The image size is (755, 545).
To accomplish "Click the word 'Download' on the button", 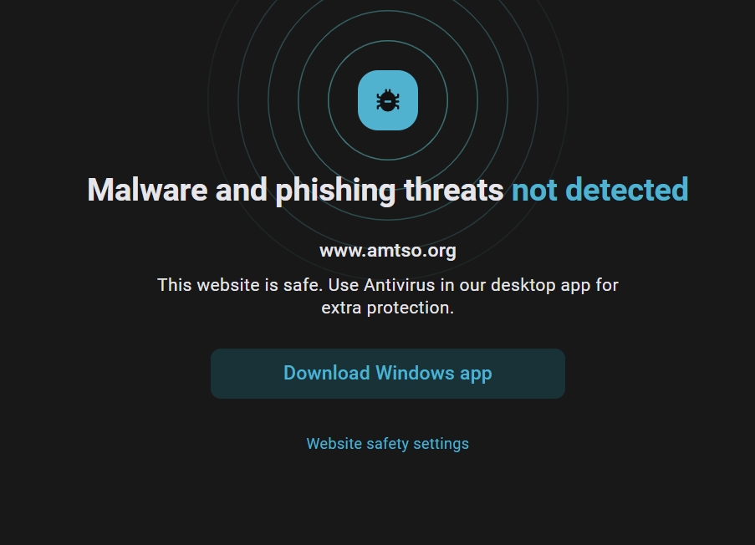I will [x=327, y=374].
